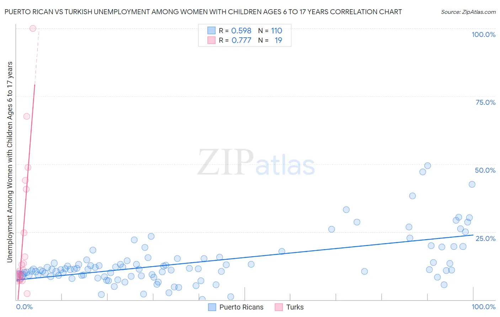Image resolution: width=500 pixels, height=317 pixels.
Task: Click the 50.0% y-axis label
Action: (485, 170)
